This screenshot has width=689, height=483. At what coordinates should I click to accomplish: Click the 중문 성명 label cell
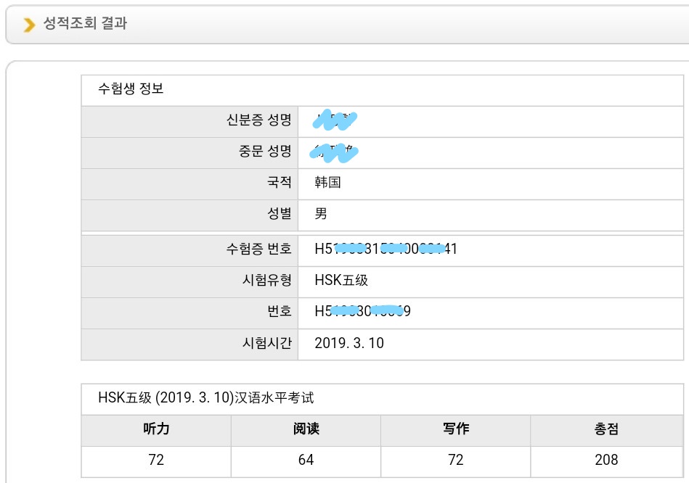(265, 152)
